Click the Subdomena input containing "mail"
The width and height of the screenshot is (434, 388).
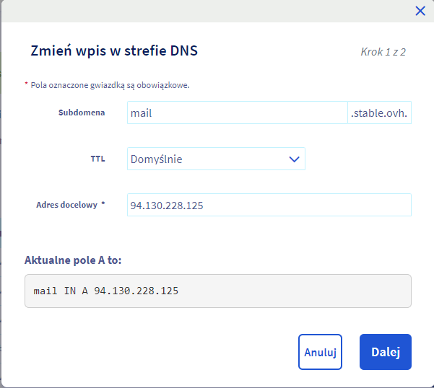point(237,113)
